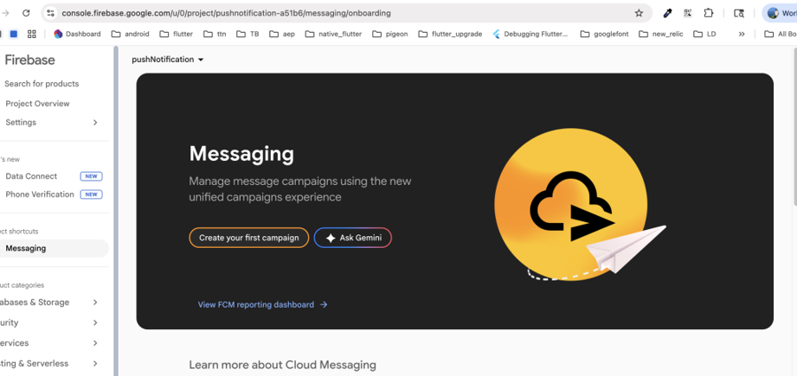The height and width of the screenshot is (376, 797).
Task: Open the flutter_upgrade bookmark folder
Action: [x=450, y=34]
